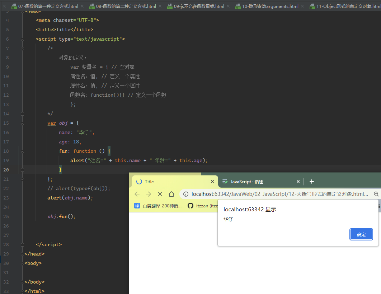The image size is (381, 294).
Task: Toggle the fold marker at line 20
Action: coord(22,170)
